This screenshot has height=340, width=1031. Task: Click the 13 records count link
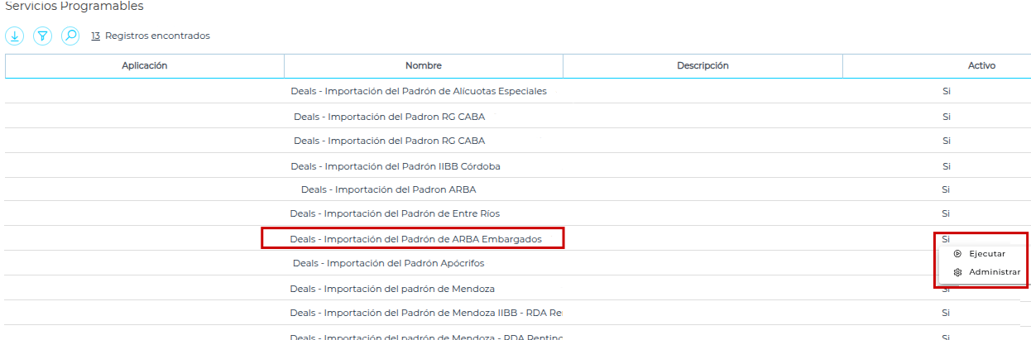(95, 36)
